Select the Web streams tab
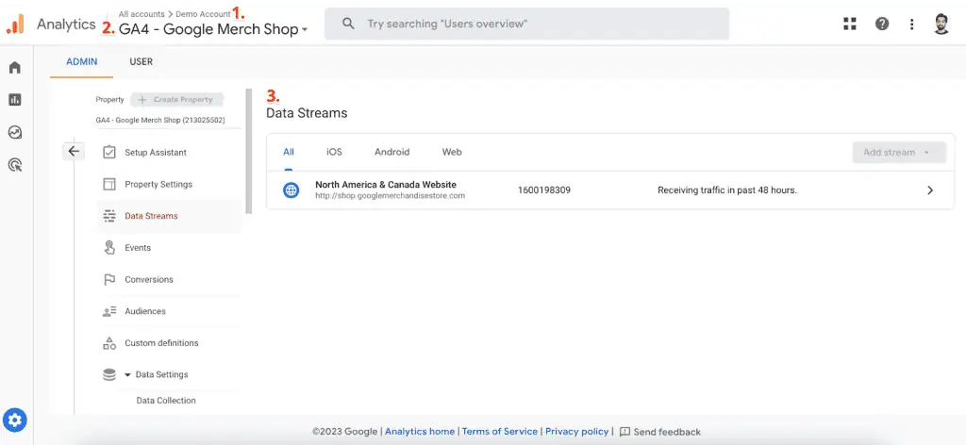Viewport: 966px width, 445px height. [x=452, y=152]
